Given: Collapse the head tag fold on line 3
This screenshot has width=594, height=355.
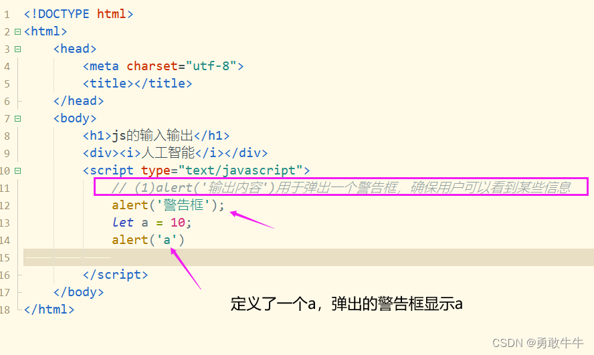Looking at the screenshot, I should pos(17,49).
